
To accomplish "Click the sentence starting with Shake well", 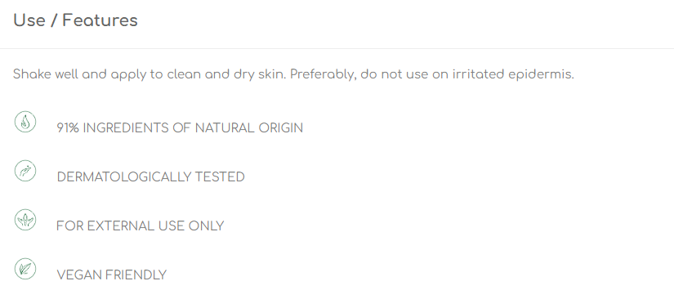I will [x=150, y=74].
